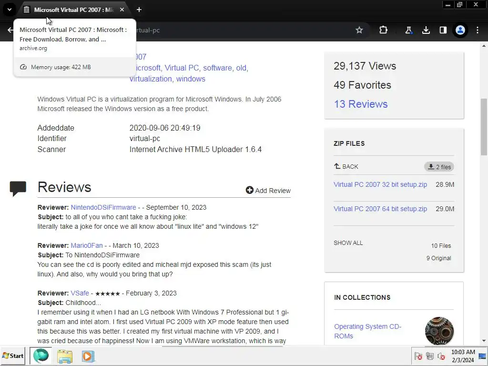Open the profile avatar menu
The image size is (488, 366).
[x=460, y=30]
